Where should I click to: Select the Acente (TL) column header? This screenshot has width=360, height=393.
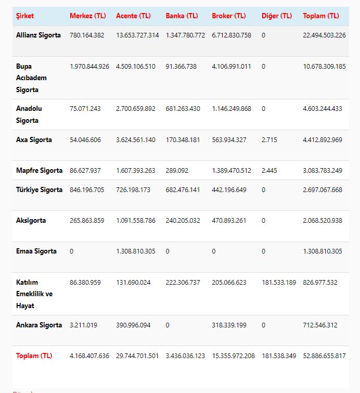(x=134, y=16)
